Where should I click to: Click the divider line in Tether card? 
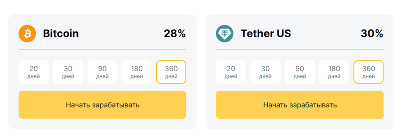(x=299, y=50)
